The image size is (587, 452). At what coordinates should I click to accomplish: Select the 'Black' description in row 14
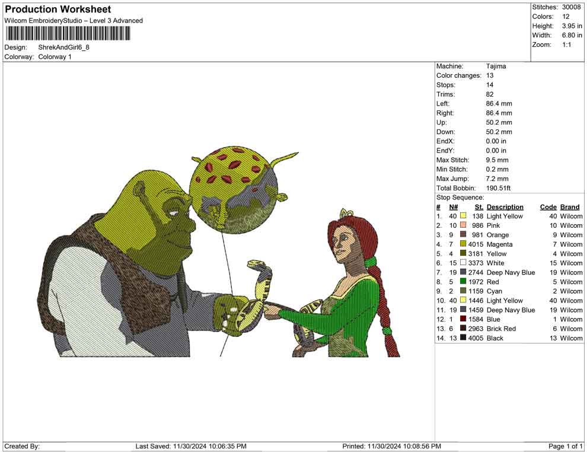pos(495,338)
